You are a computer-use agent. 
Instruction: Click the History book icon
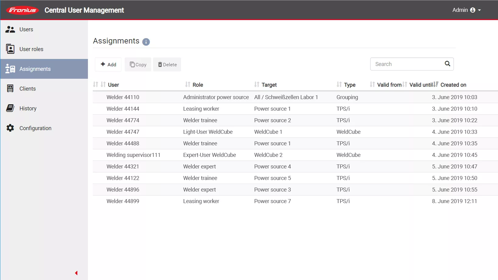pyautogui.click(x=10, y=108)
